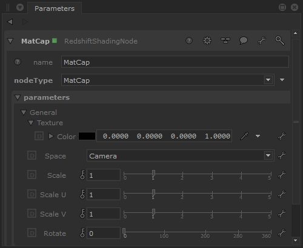Open the Space dropdown showing Camera

[x=181, y=155]
